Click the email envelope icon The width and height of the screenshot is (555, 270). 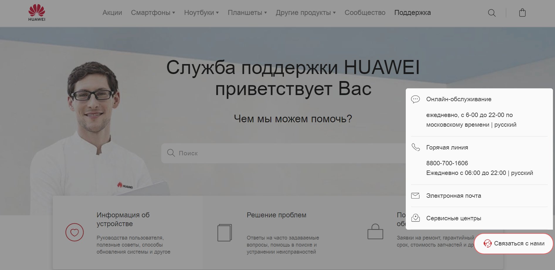coord(415,196)
